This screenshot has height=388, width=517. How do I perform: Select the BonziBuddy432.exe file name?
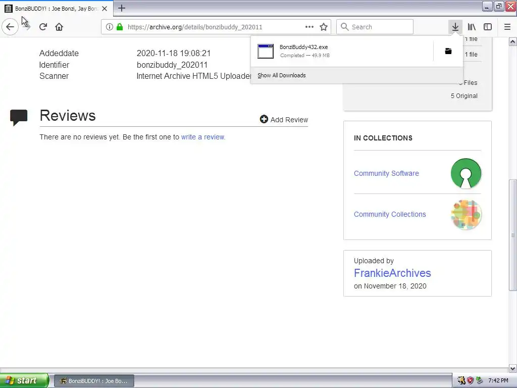click(x=303, y=47)
